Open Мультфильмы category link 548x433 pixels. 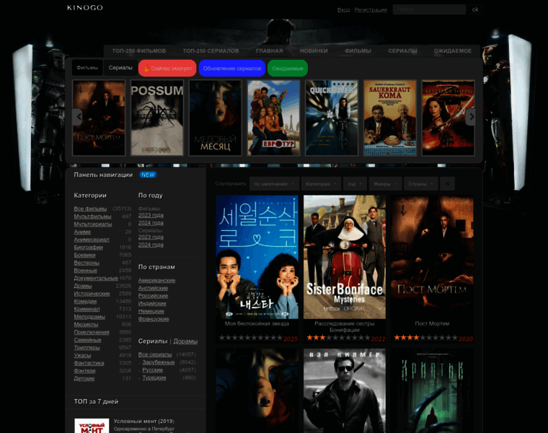(92, 216)
